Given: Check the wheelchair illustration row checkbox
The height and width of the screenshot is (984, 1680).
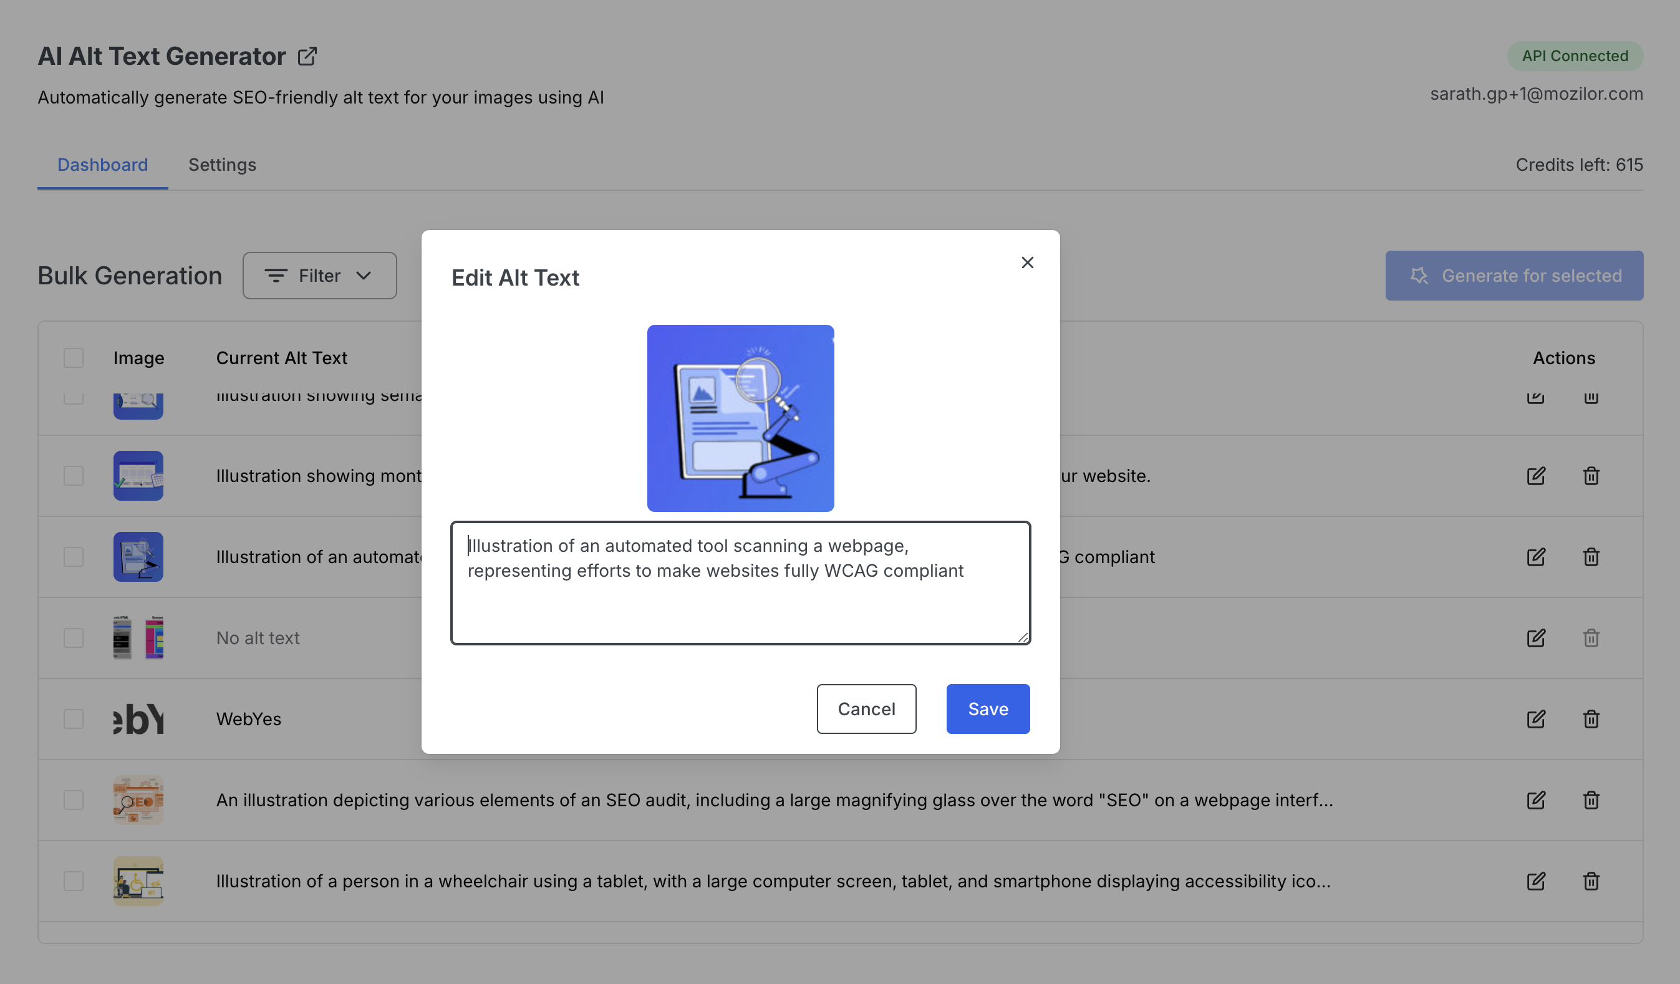Looking at the screenshot, I should [x=74, y=881].
